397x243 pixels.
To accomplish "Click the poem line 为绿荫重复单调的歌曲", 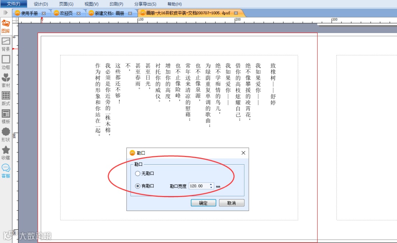I will point(208,95).
